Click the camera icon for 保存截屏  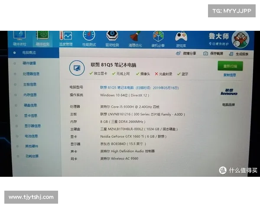[x=205, y=53]
